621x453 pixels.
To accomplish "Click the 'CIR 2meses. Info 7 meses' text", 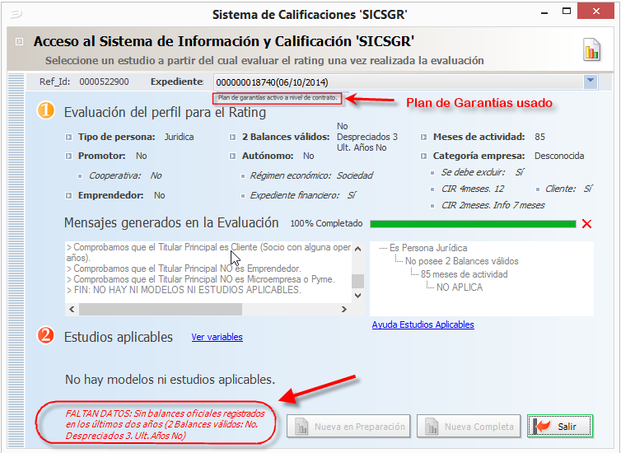I will pos(493,205).
